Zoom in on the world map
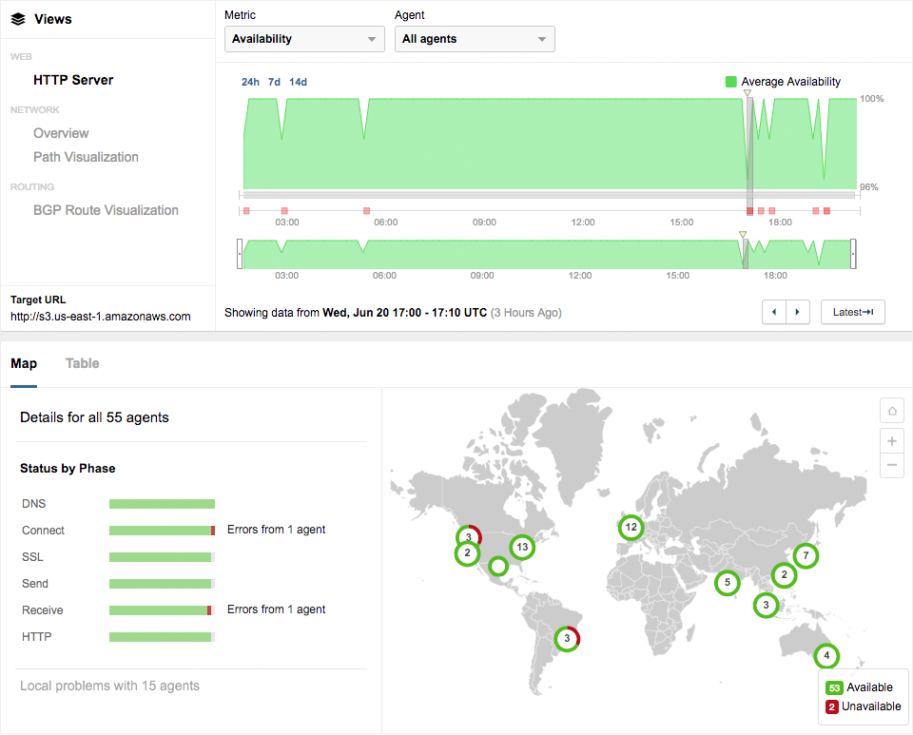 pyautogui.click(x=892, y=441)
